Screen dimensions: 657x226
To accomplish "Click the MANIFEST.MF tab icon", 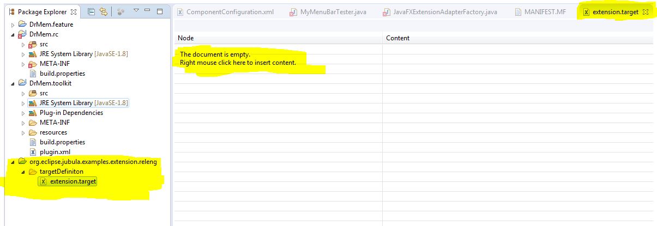I will coord(518,12).
